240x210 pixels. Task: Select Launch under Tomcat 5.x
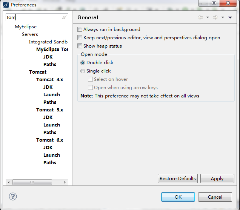pos(52,125)
